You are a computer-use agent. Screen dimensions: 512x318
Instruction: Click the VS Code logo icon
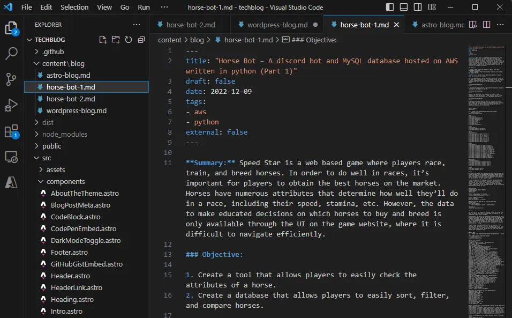click(8, 7)
